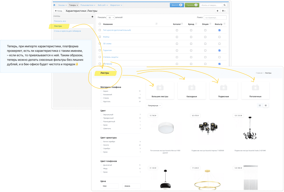The width and height of the screenshot is (284, 192).
Task: Select Столы и кресла для геймеров group
Action: pyautogui.click(x=67, y=31)
